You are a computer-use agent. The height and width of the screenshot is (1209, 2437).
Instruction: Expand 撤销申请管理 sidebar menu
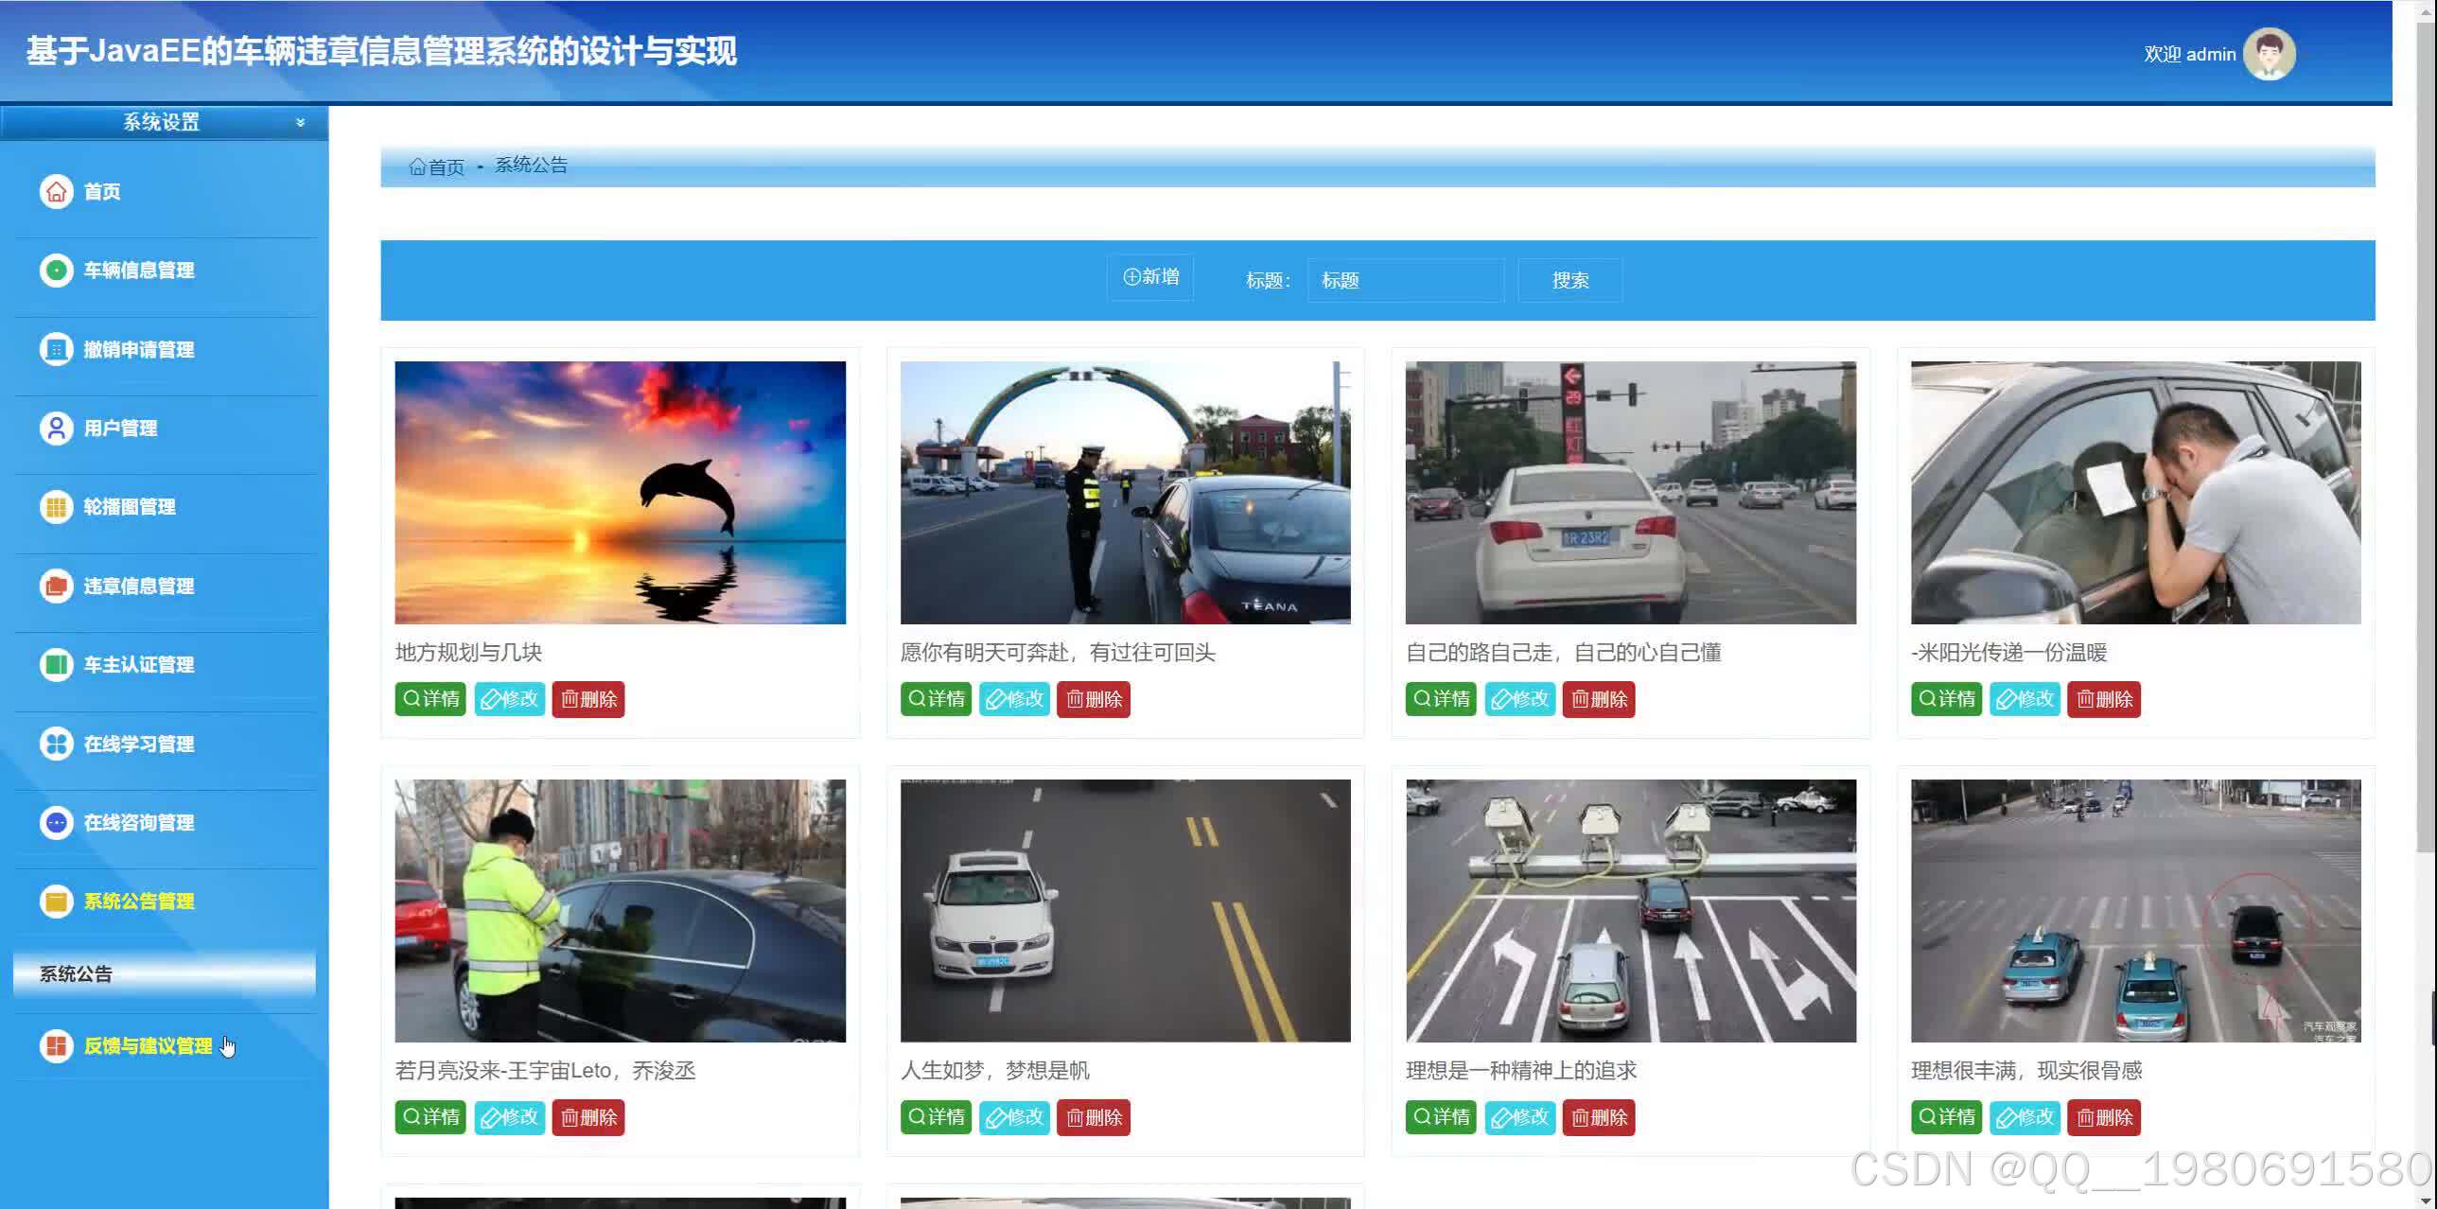coord(138,350)
